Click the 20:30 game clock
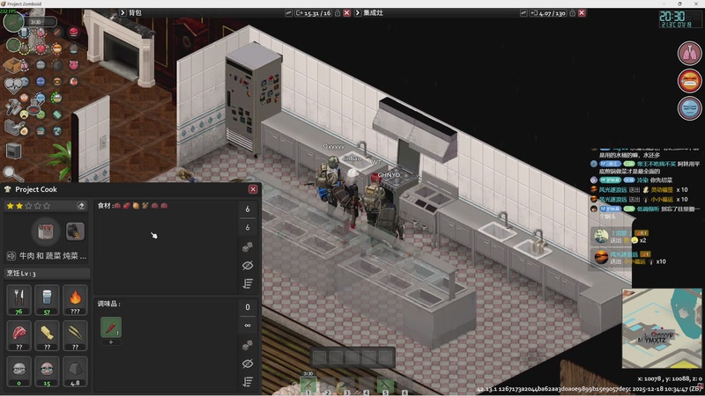705x396 pixels. click(672, 16)
